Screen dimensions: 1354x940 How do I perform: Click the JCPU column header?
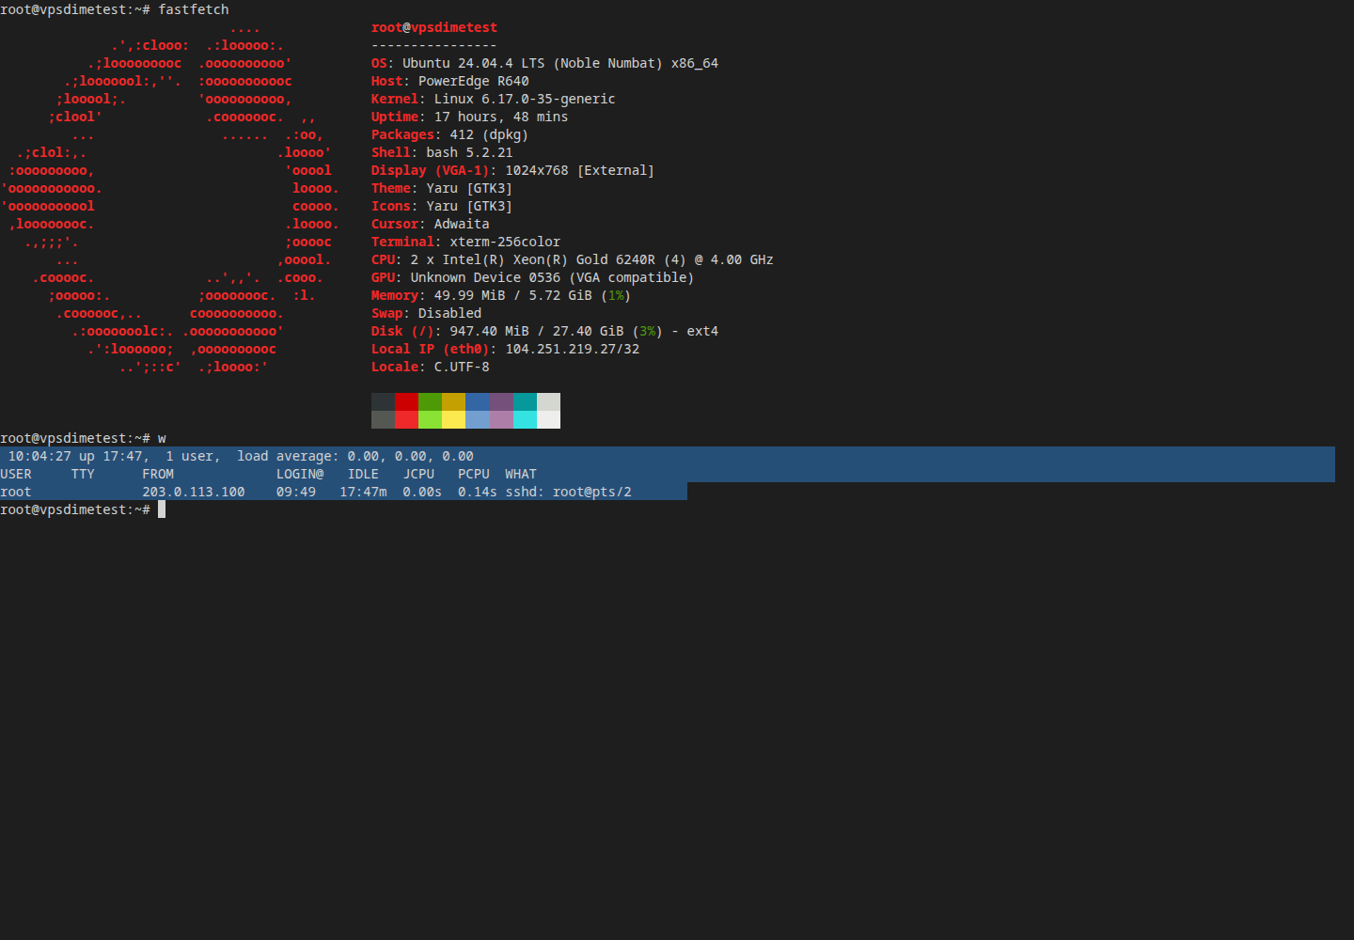click(418, 474)
